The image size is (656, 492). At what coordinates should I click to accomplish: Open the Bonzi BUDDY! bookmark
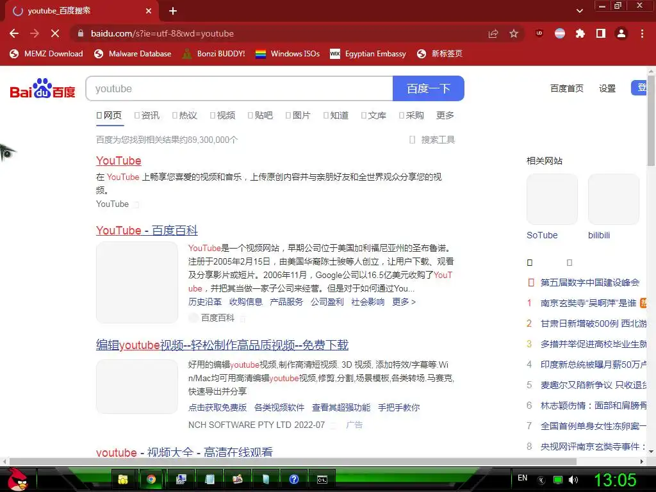click(214, 54)
